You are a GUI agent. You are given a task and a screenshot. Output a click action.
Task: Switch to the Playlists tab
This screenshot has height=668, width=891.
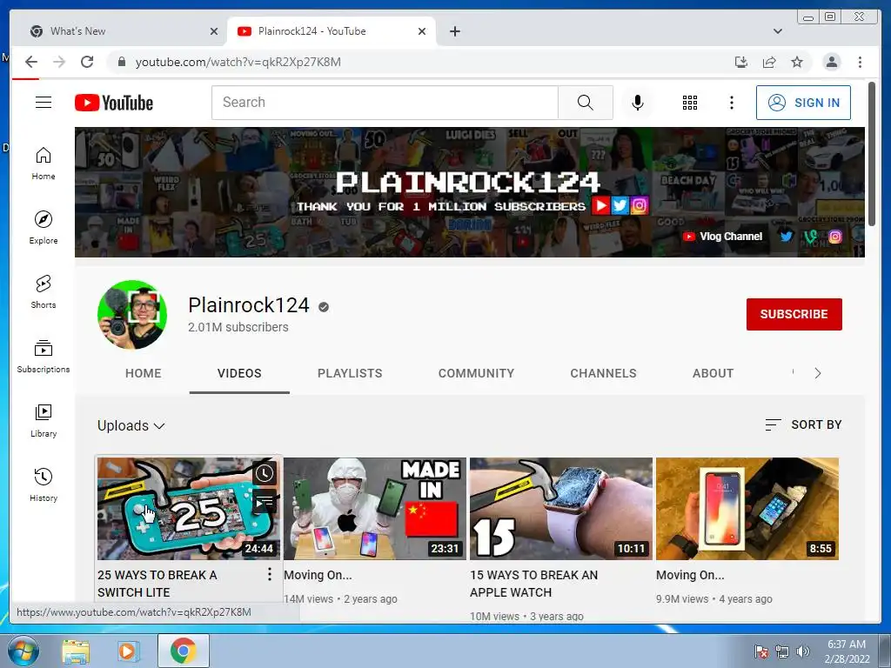[x=350, y=373]
